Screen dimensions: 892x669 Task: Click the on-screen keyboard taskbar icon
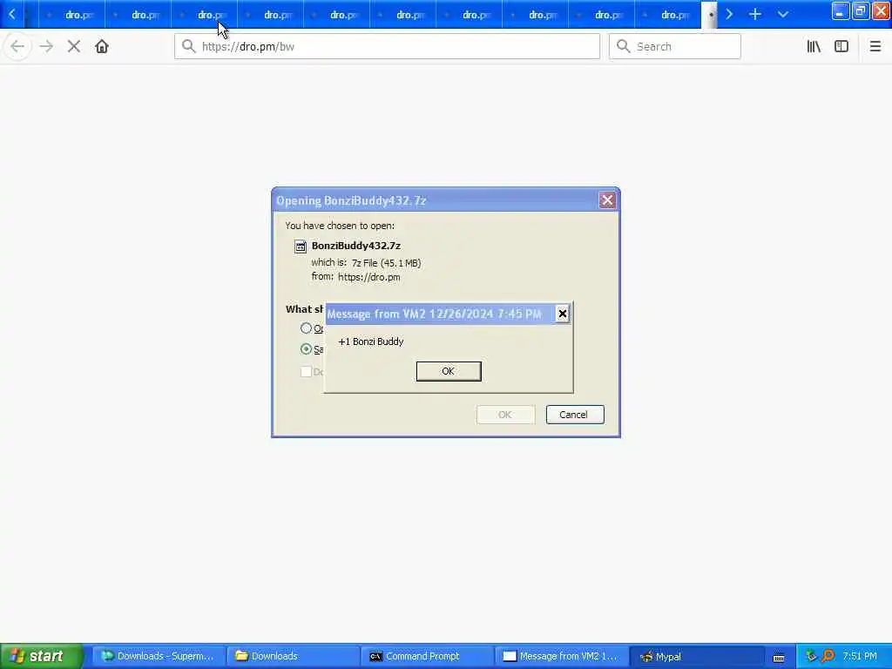[x=779, y=658]
